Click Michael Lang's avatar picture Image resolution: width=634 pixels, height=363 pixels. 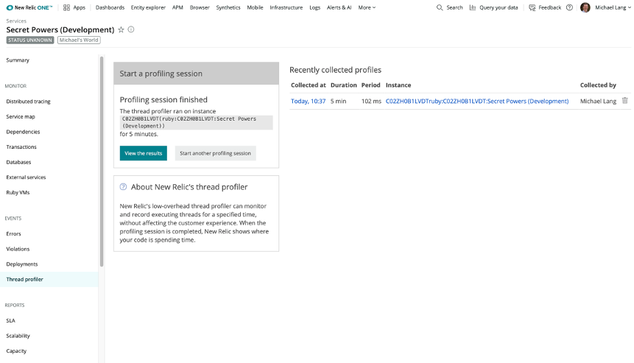[585, 7]
